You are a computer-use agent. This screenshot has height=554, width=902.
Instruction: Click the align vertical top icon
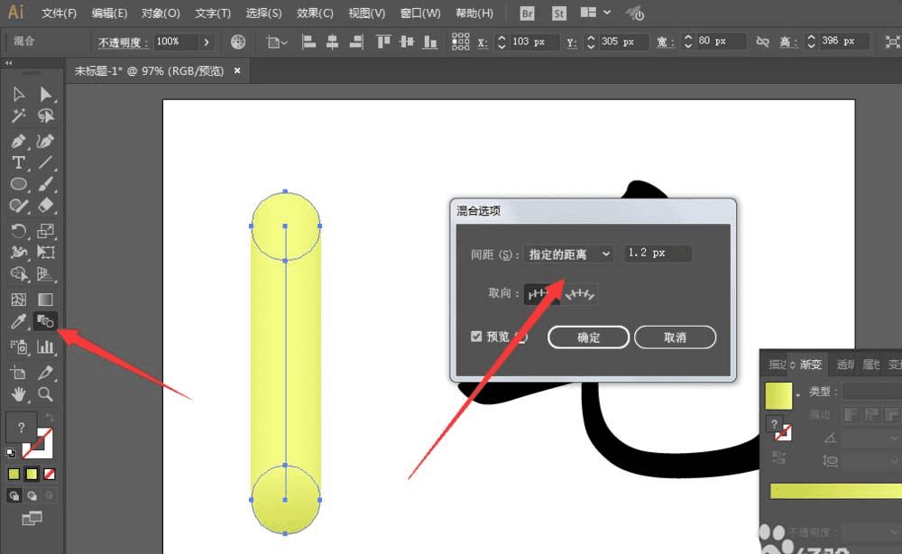click(383, 42)
